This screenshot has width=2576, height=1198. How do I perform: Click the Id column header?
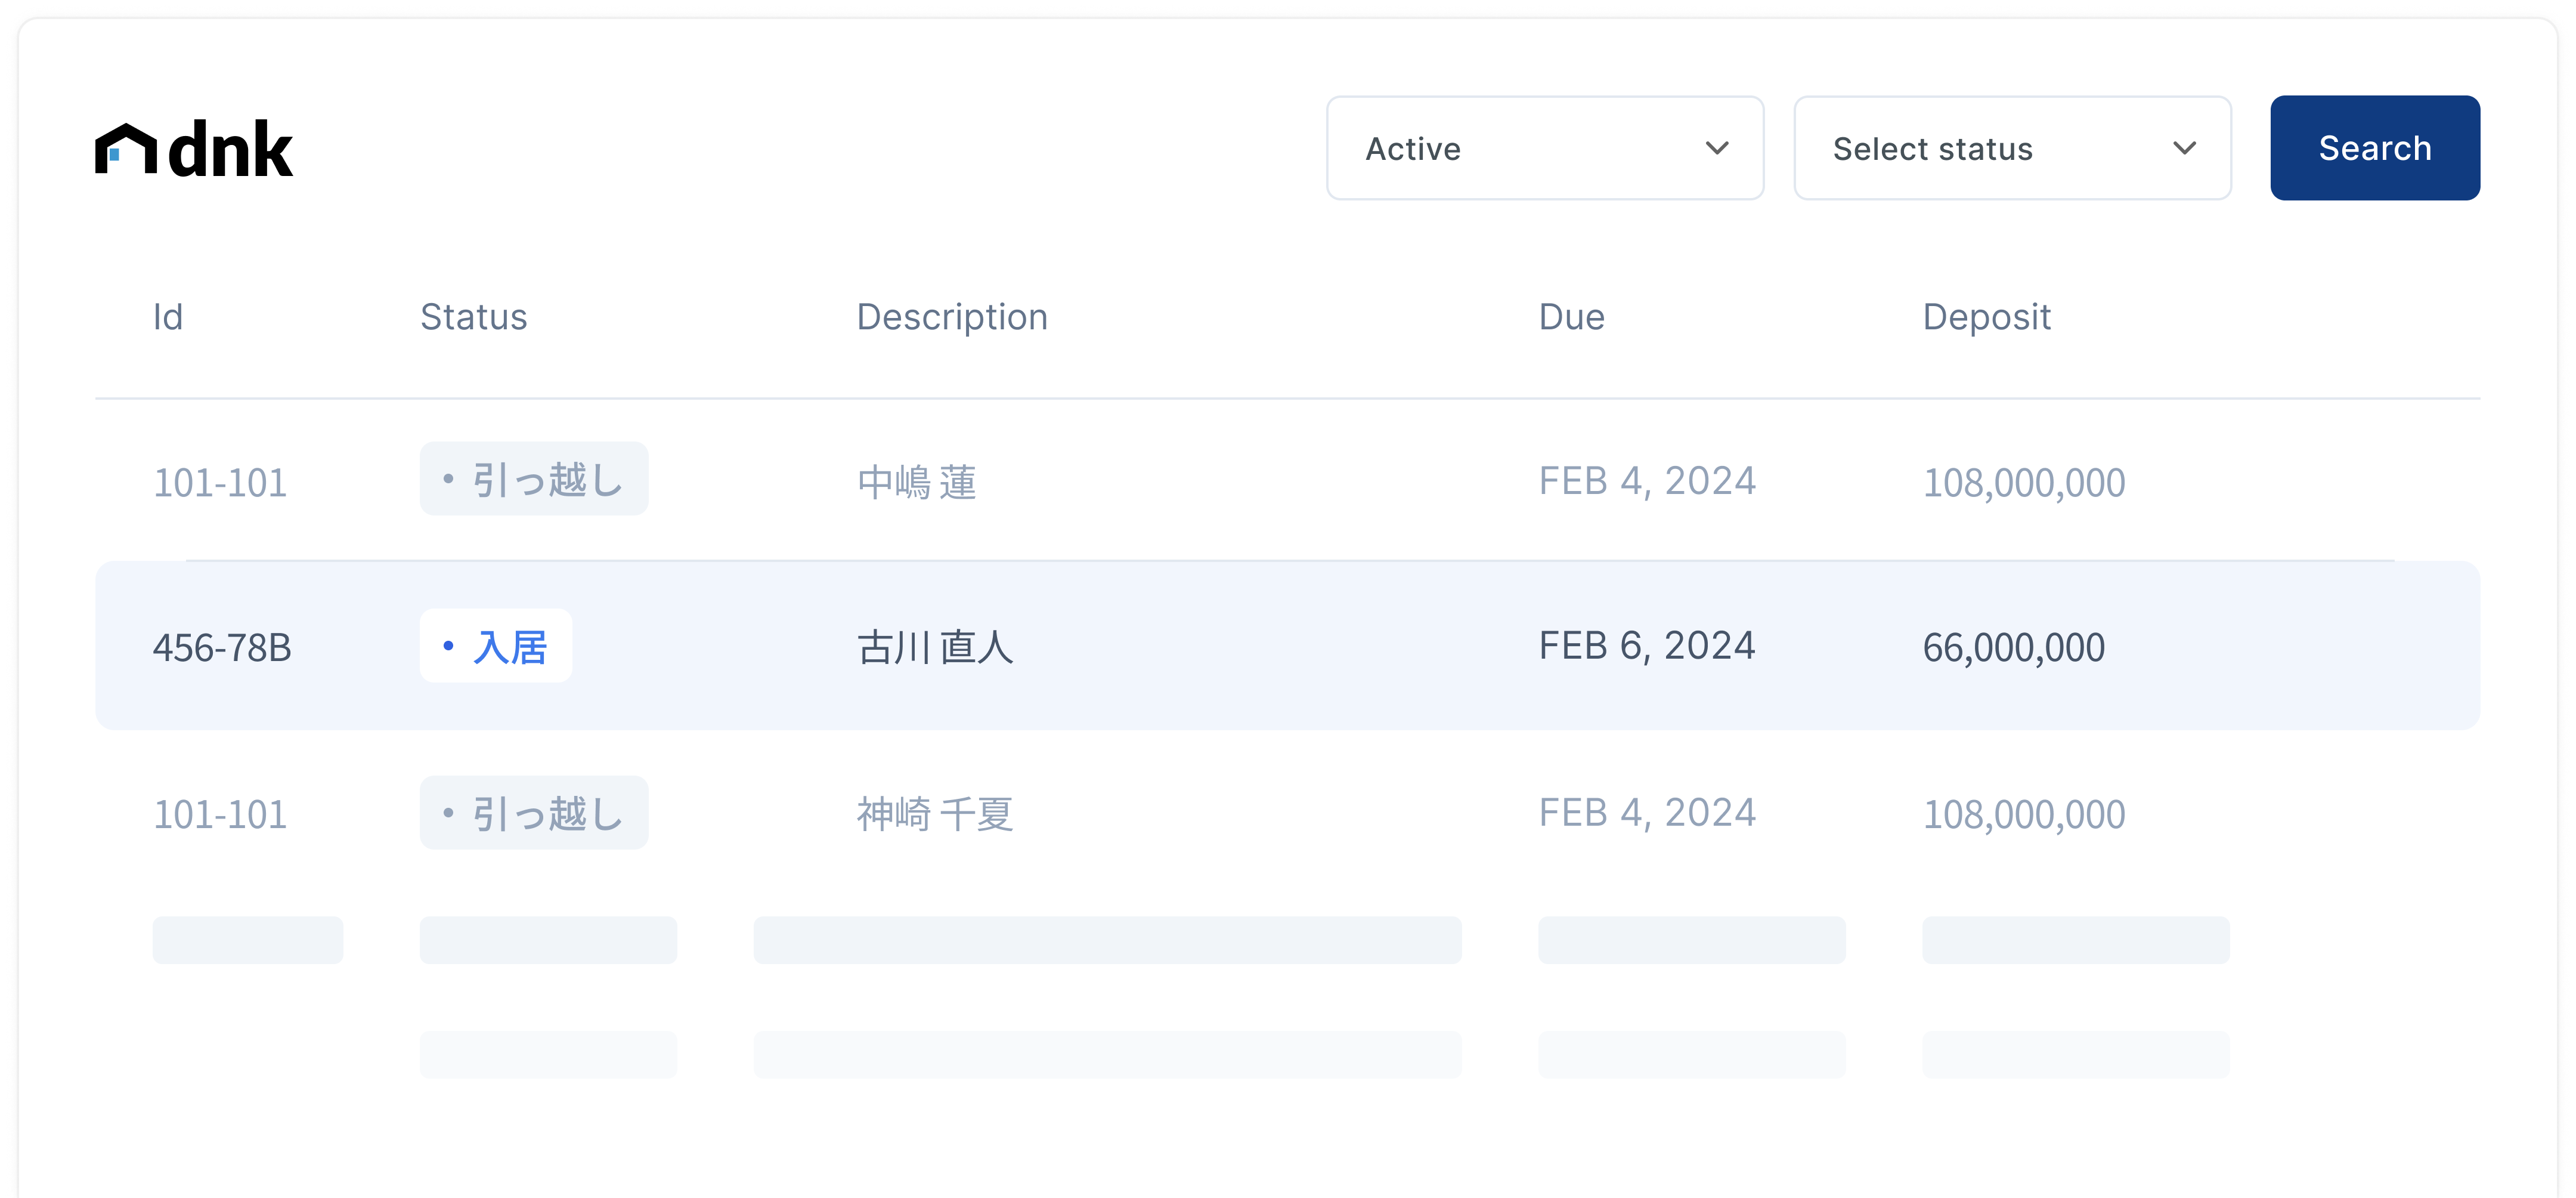tap(168, 317)
